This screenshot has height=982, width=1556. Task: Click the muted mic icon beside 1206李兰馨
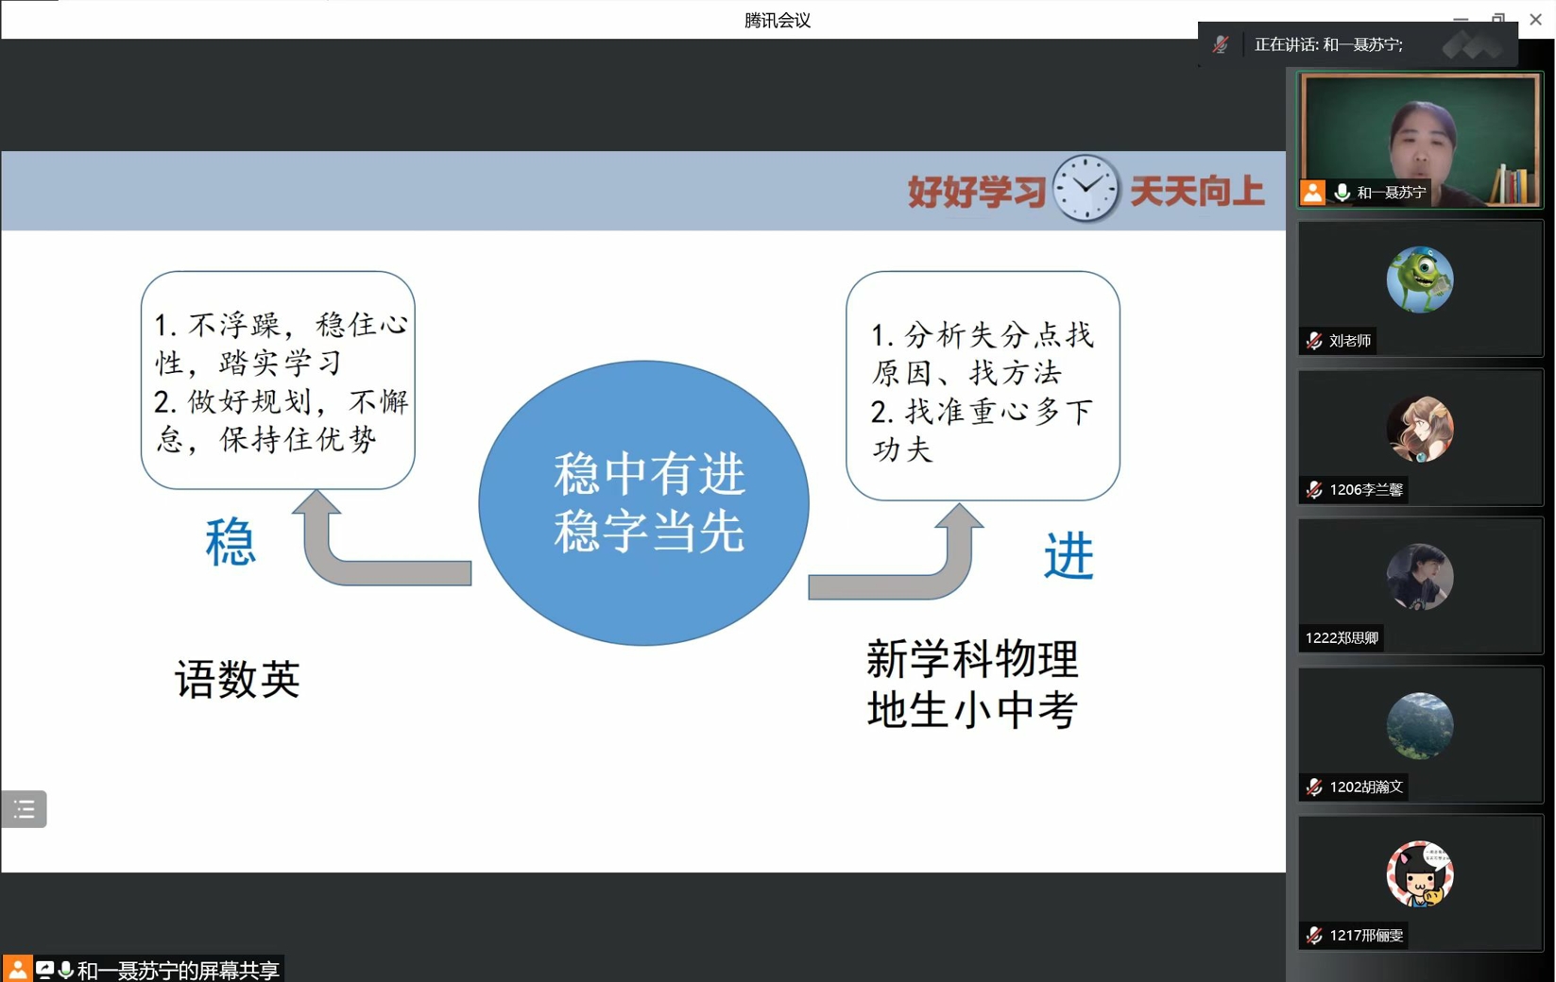click(x=1314, y=489)
